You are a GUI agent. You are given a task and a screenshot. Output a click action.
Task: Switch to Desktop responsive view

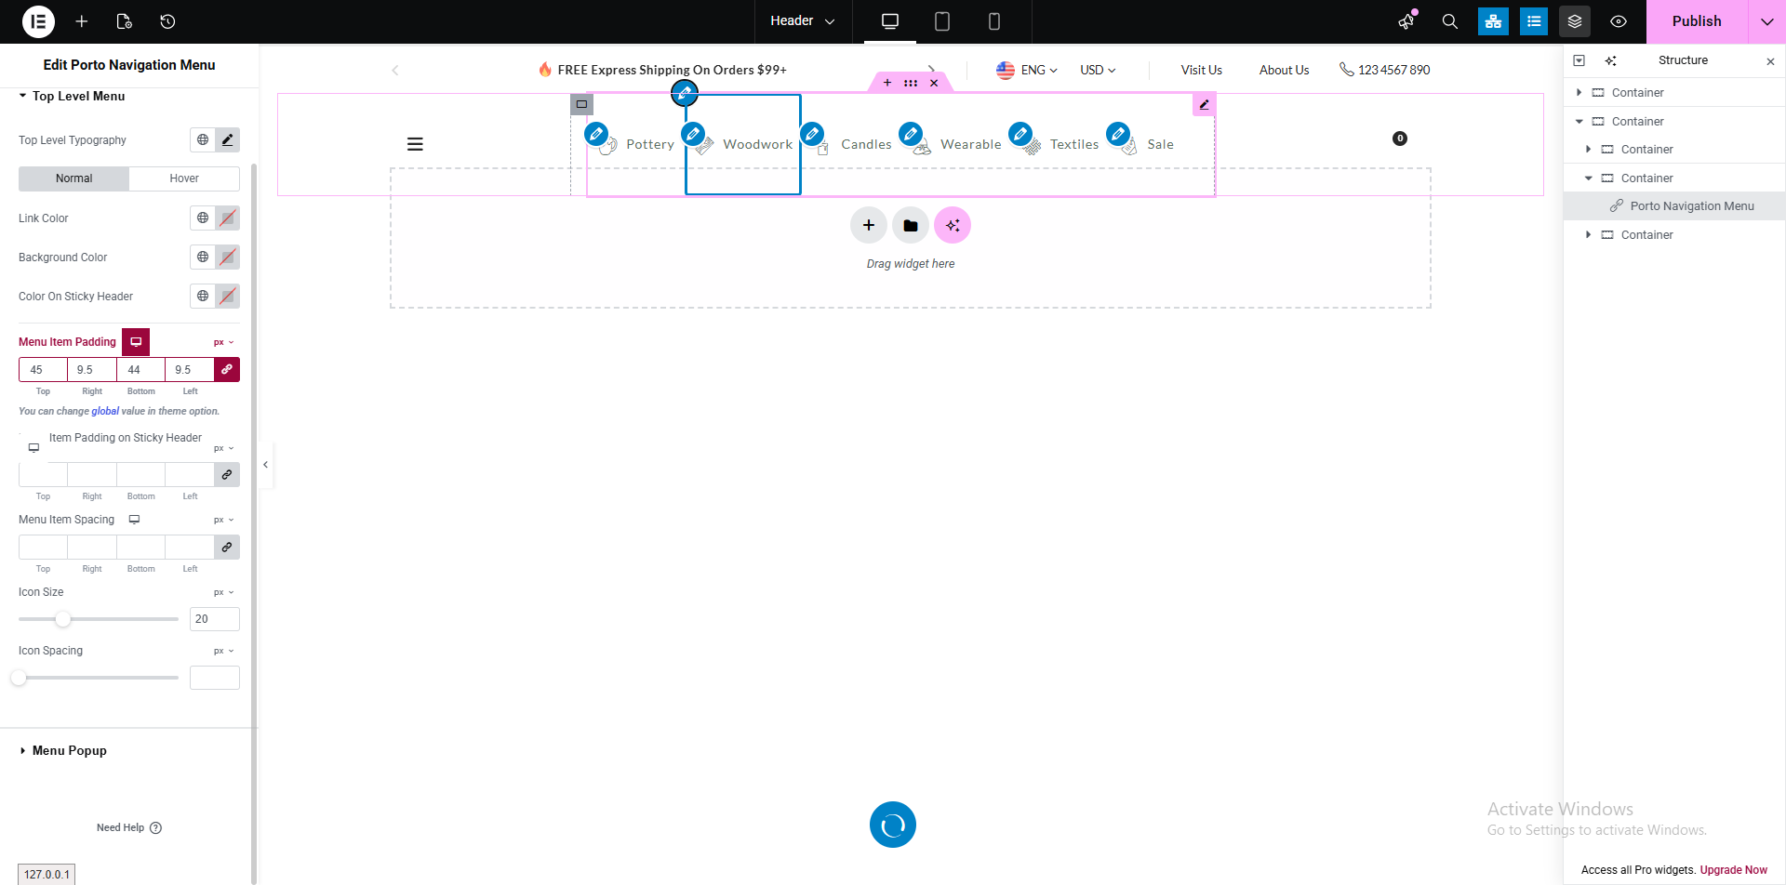[x=890, y=21]
